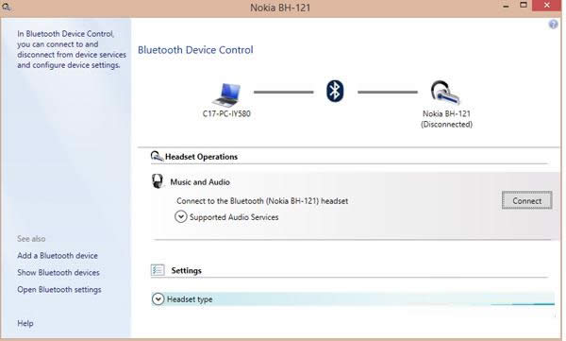Click the Headset Operations header icon
566x341 pixels.
coord(157,156)
